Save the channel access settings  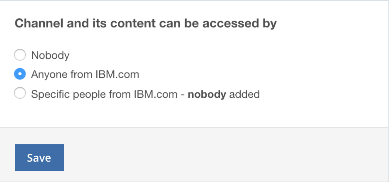click(x=39, y=157)
